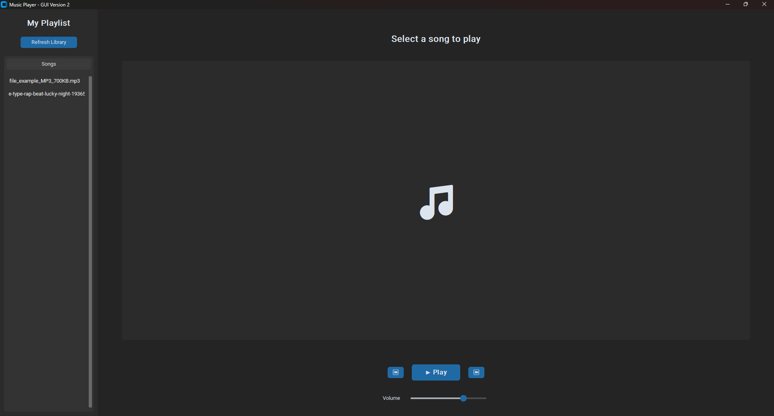
Task: Start playback with the Play button
Action: [436, 372]
